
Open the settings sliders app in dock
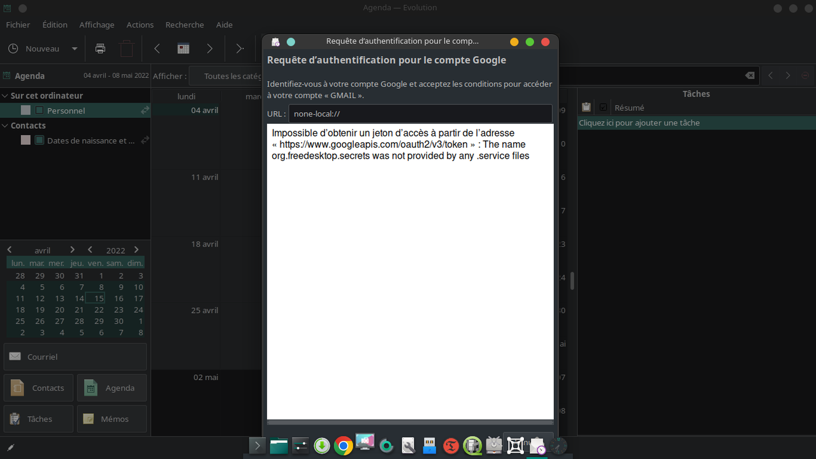click(x=300, y=446)
